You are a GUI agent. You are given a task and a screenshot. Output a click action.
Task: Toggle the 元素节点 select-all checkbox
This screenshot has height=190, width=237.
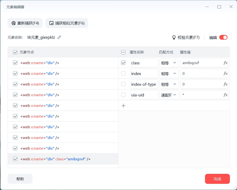15,52
